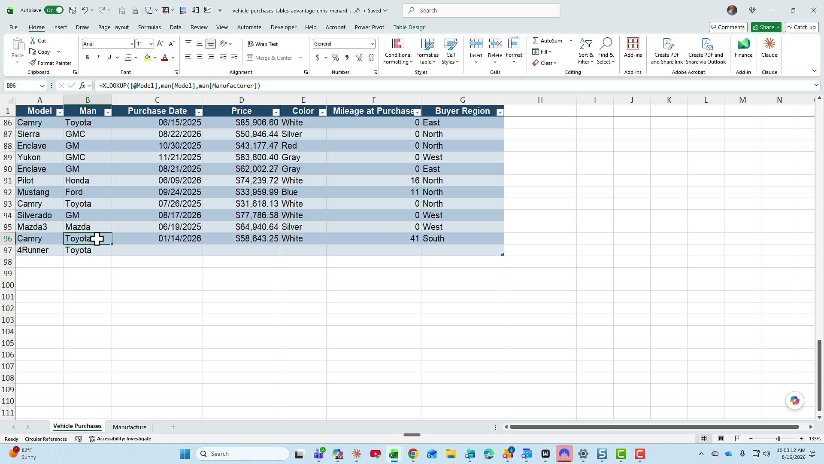Open the Data ribbon tab
The width and height of the screenshot is (824, 464).
[176, 27]
